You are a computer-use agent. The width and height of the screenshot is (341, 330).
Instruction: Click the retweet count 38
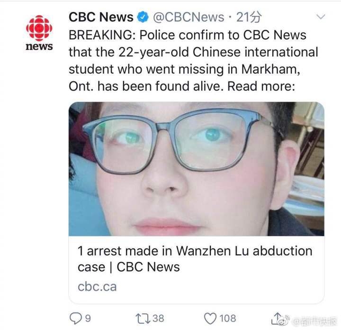pyautogui.click(x=158, y=319)
